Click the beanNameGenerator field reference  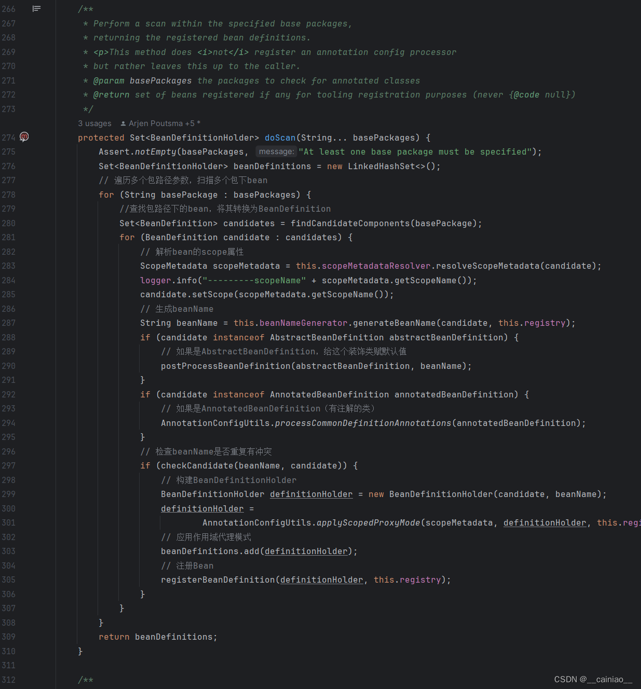[x=304, y=323]
